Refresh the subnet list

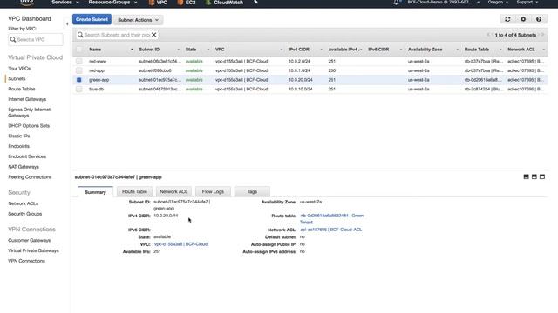(507, 19)
